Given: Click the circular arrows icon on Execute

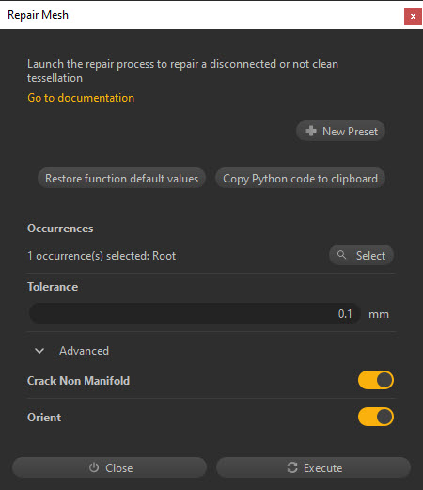Looking at the screenshot, I should tap(292, 467).
